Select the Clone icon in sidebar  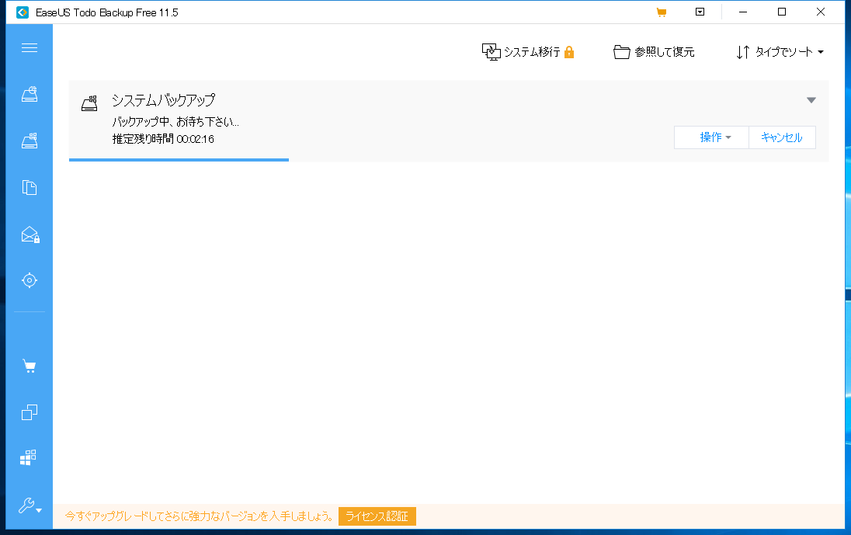(x=30, y=412)
